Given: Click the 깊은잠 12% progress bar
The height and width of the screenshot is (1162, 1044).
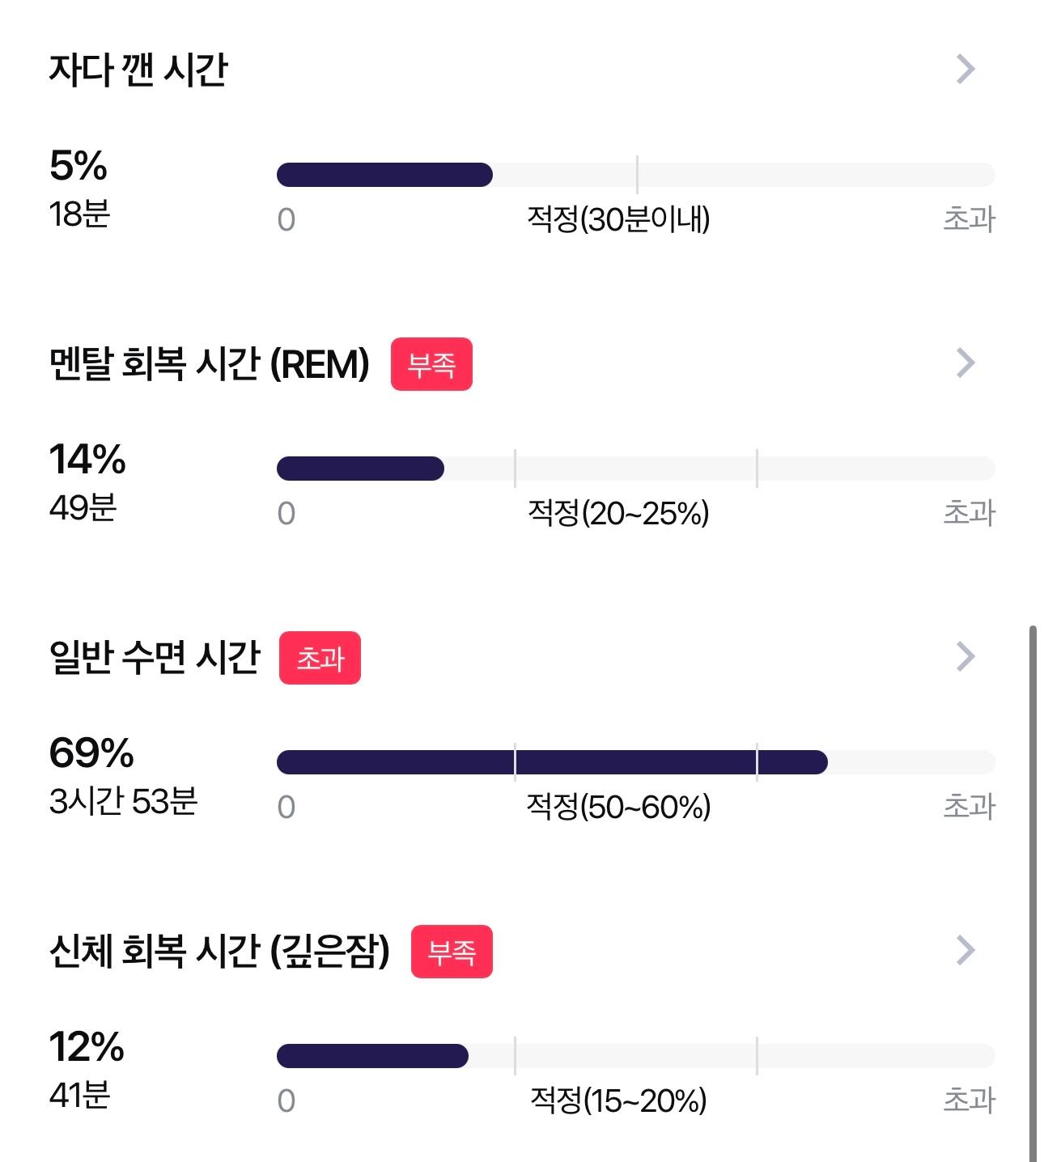Looking at the screenshot, I should [x=636, y=1056].
